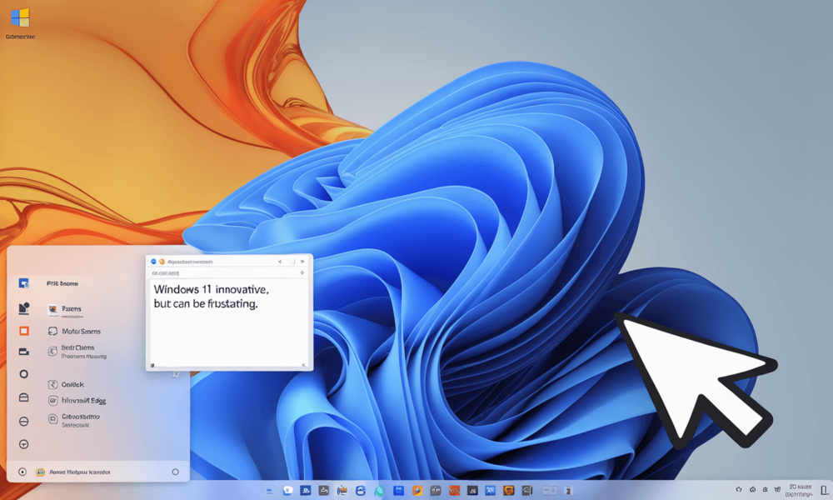Image resolution: width=833 pixels, height=500 pixels.
Task: Click the orange round icon in note title bar
Action: pyautogui.click(x=162, y=262)
